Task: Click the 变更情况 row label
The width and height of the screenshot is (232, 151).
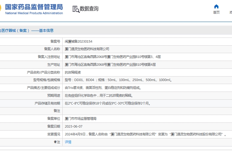Action: pyautogui.click(x=54, y=134)
